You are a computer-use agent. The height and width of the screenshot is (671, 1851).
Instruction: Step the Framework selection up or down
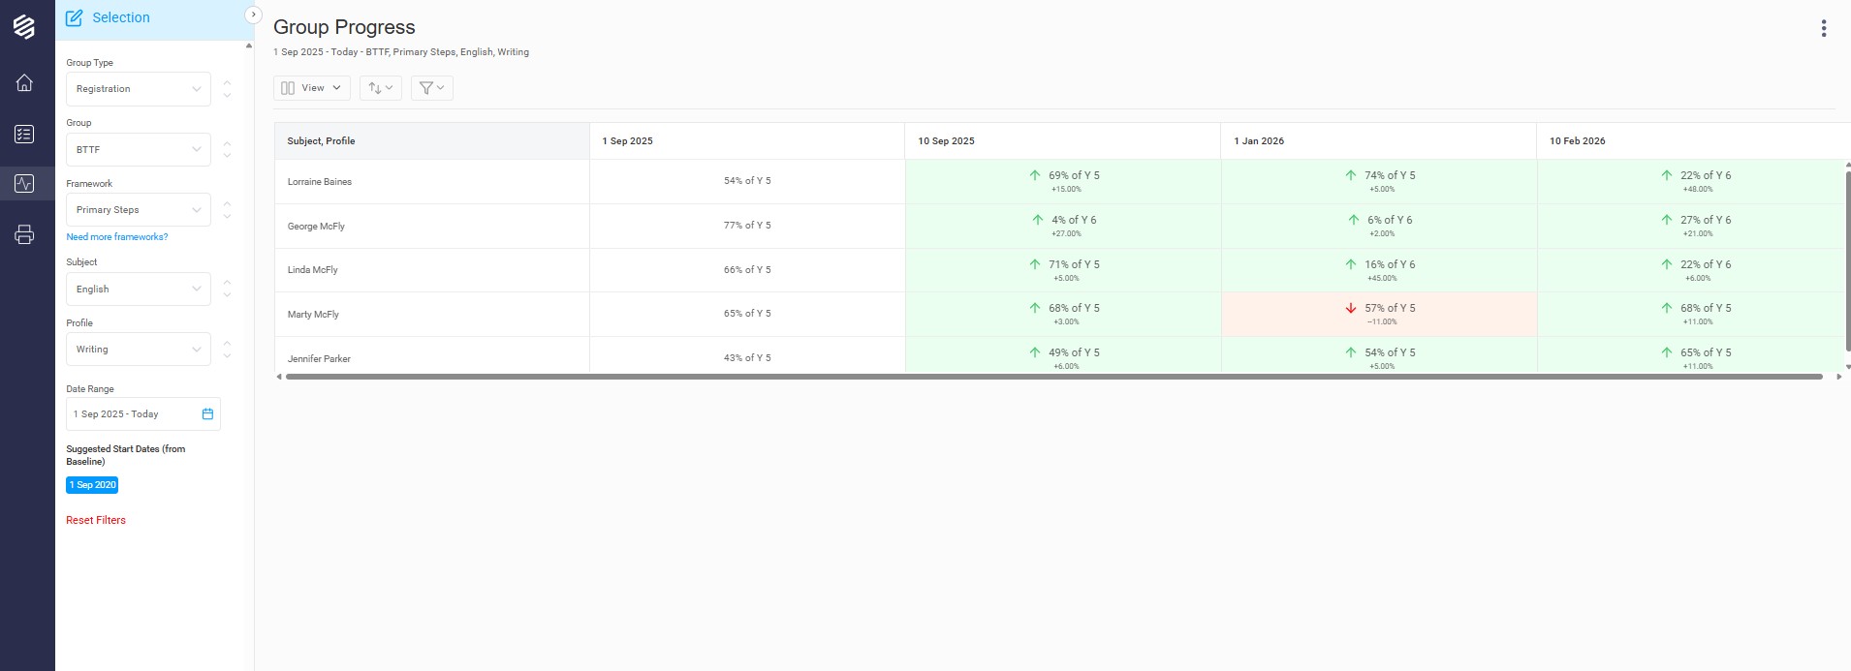click(x=227, y=210)
